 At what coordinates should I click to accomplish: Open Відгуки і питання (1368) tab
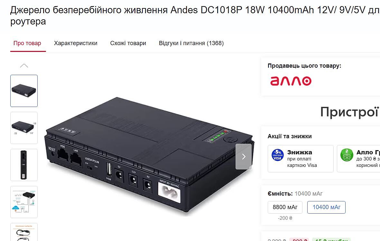pyautogui.click(x=191, y=43)
